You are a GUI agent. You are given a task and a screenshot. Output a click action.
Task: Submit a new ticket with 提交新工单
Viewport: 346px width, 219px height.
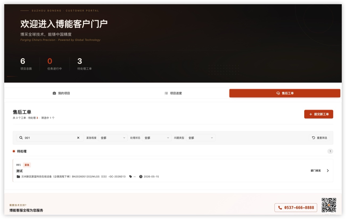pyautogui.click(x=319, y=114)
